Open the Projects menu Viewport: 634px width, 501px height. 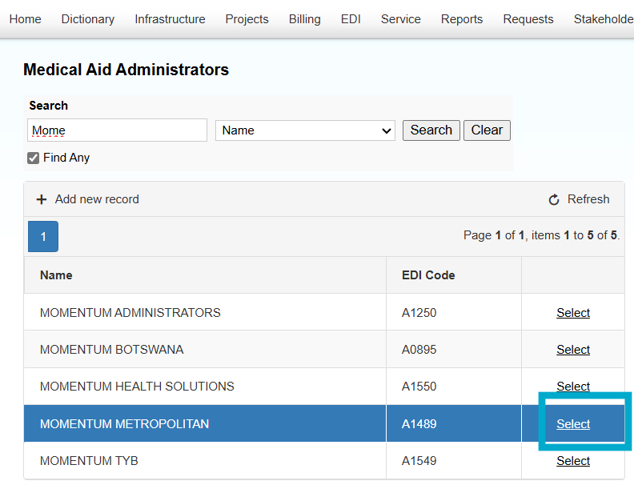point(247,19)
